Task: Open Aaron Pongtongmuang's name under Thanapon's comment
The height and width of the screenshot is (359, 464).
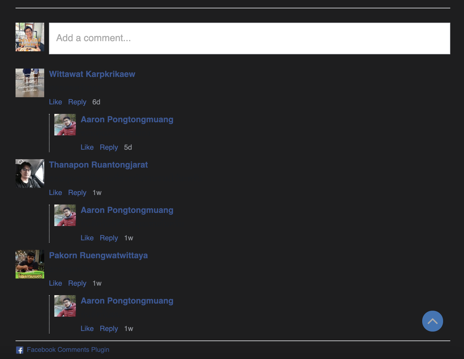Action: [x=127, y=210]
